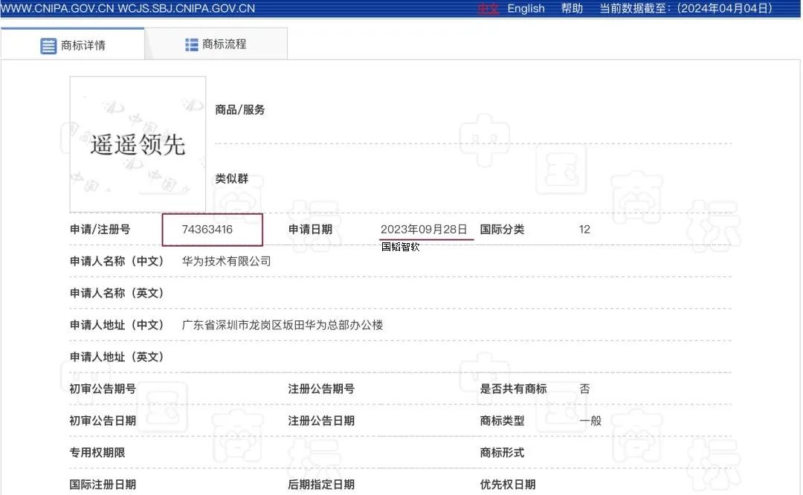Click the 专用权期限 label
This screenshot has width=803, height=495.
pyautogui.click(x=97, y=453)
